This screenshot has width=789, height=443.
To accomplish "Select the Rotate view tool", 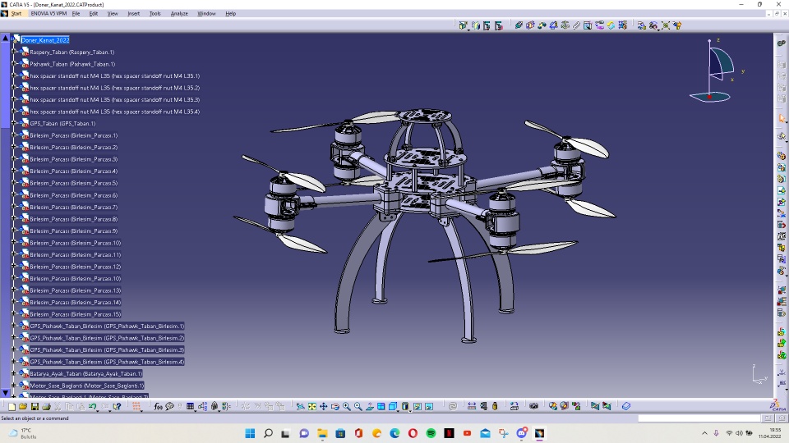I will (x=335, y=406).
